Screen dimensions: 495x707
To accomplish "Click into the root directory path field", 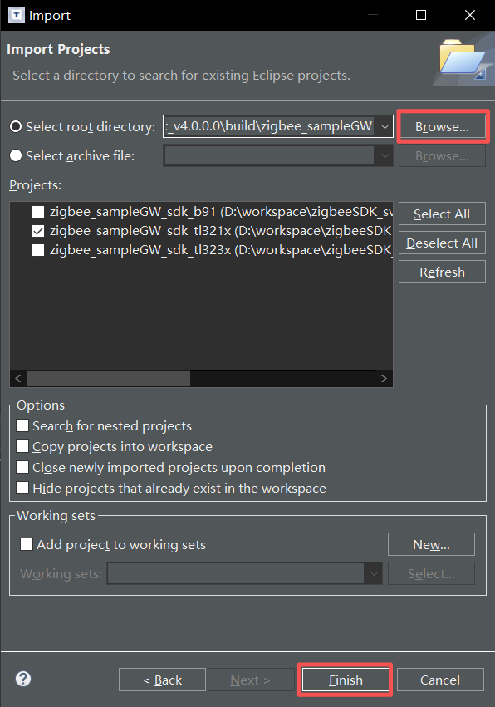I will (270, 127).
